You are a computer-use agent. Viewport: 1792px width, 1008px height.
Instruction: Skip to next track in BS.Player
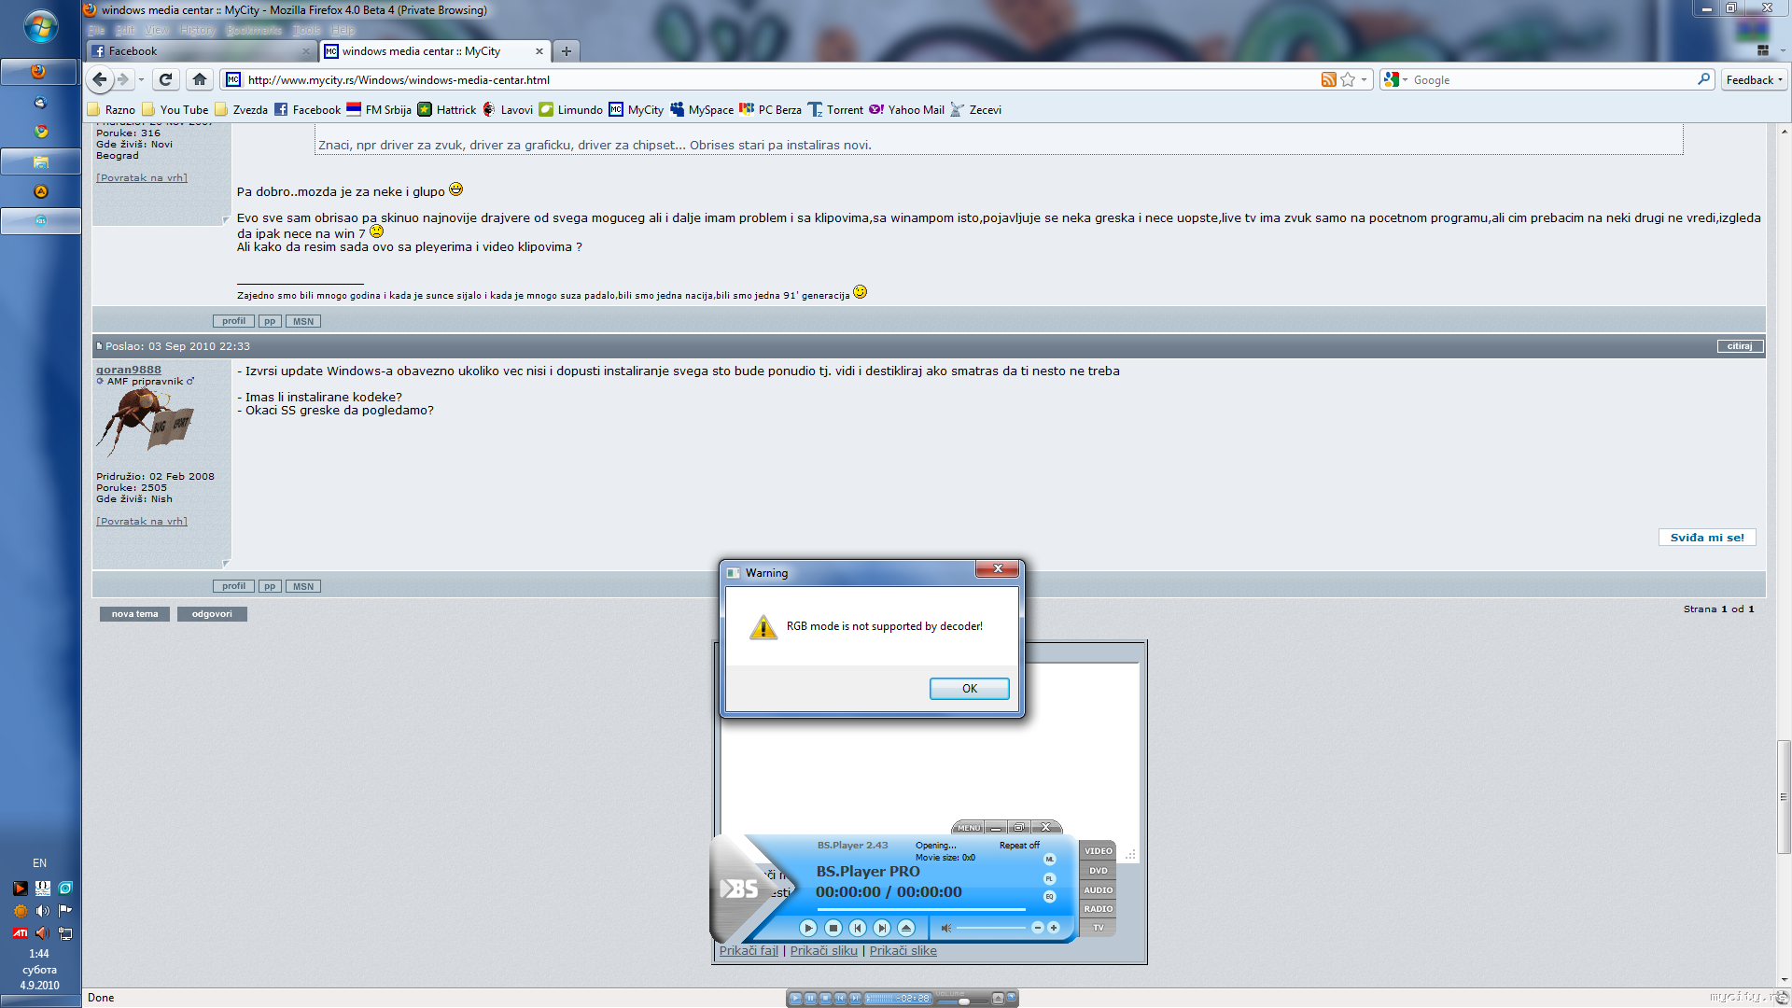(882, 928)
